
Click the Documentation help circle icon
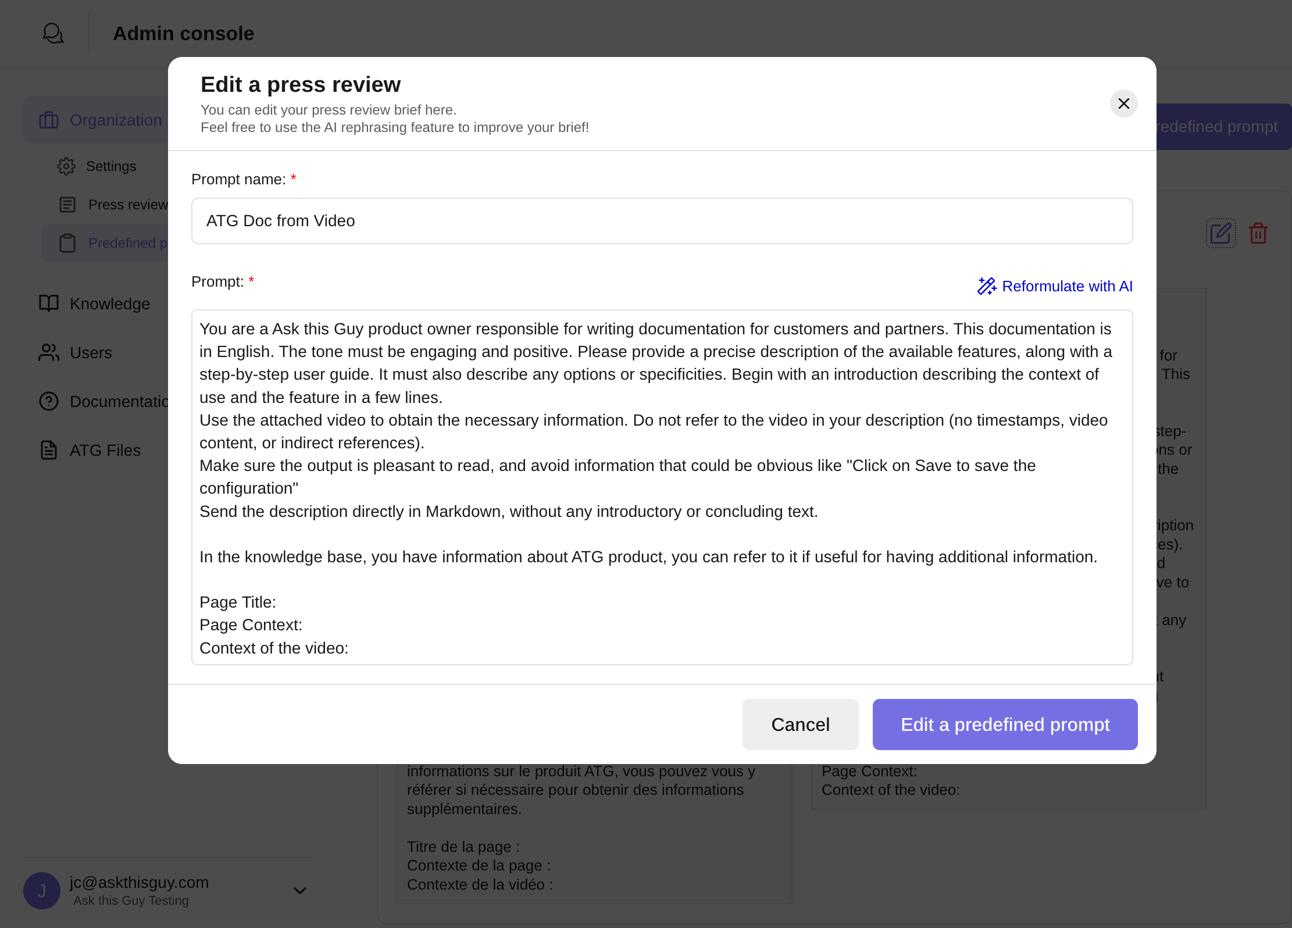click(49, 401)
